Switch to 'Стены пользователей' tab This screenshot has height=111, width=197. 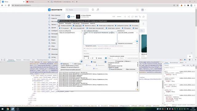point(78,28)
